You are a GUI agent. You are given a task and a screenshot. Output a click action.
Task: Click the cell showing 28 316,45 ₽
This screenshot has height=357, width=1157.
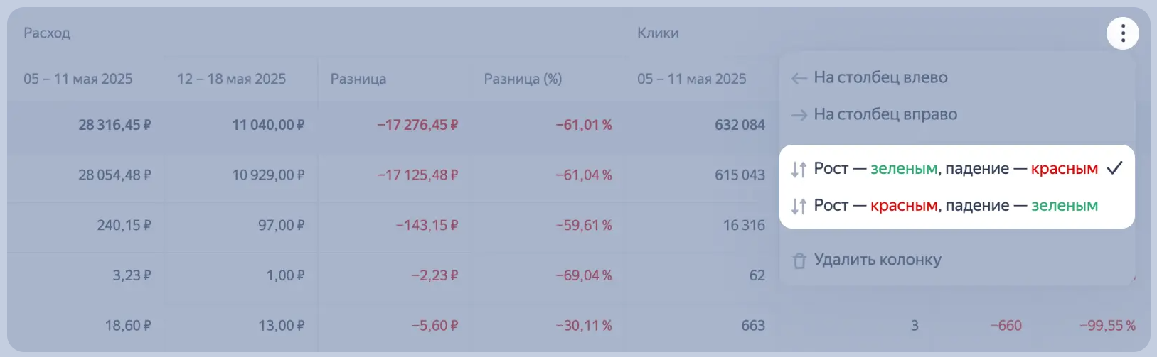114,125
